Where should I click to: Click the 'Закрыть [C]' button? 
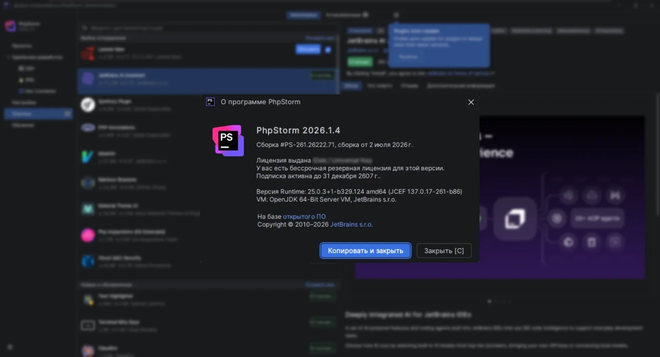tap(444, 250)
